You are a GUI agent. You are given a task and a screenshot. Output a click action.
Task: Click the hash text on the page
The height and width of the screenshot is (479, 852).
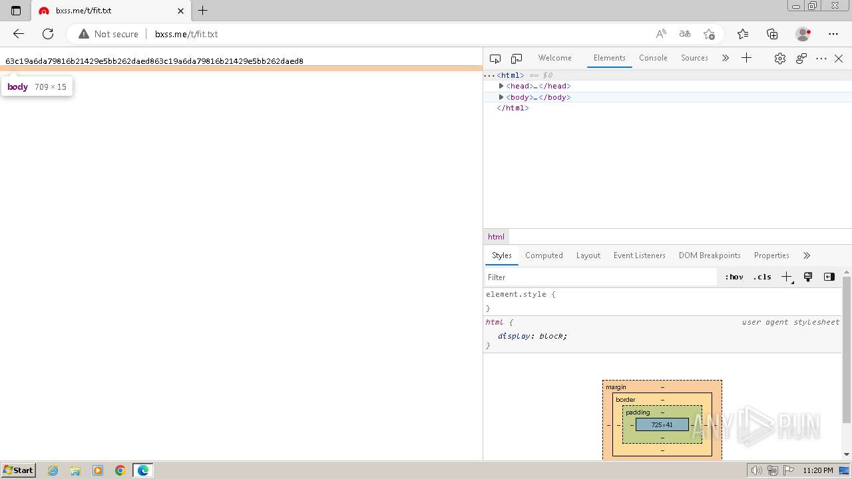[154, 61]
